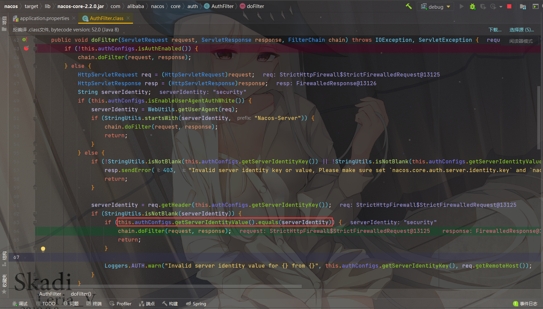Click the Profiler run clock icon
The height and width of the screenshot is (309, 543).
[493, 6]
